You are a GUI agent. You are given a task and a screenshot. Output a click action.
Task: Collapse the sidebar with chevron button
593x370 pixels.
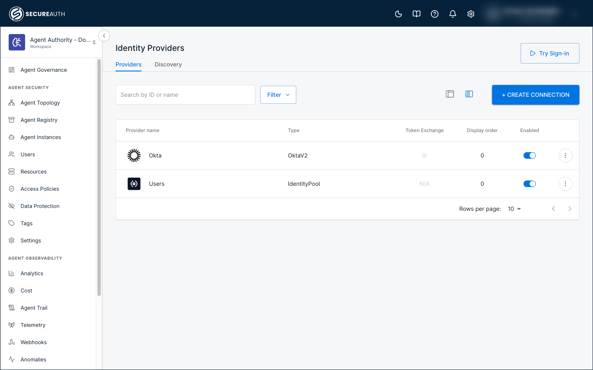coord(104,36)
